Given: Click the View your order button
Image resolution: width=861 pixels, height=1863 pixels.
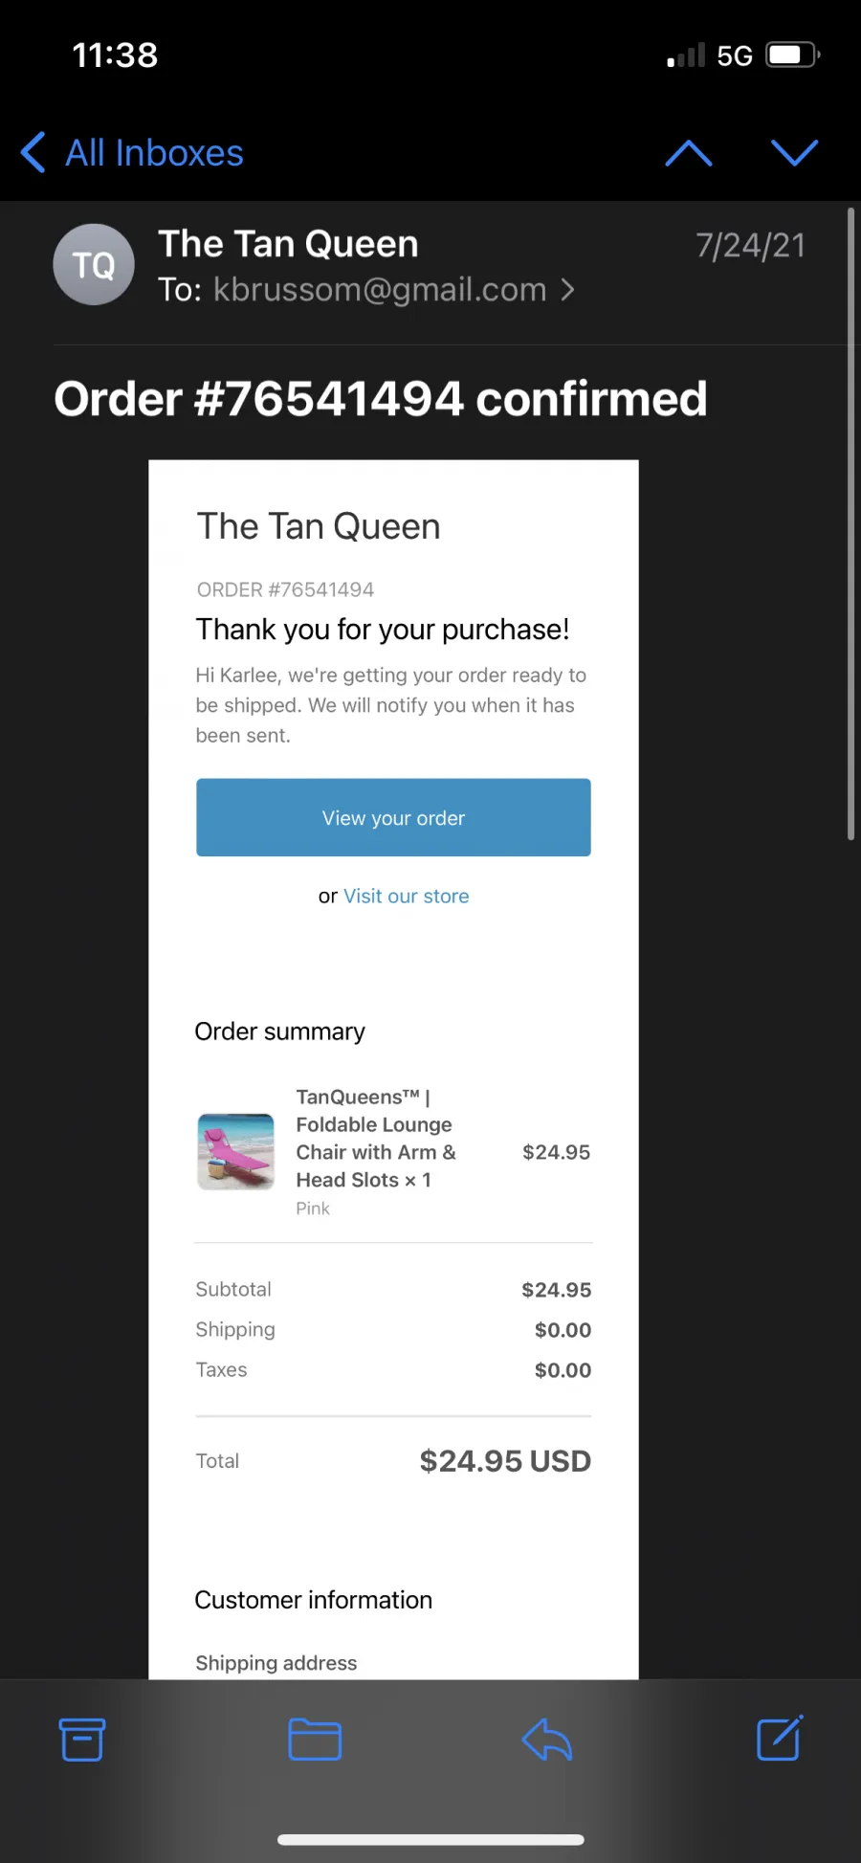Looking at the screenshot, I should pyautogui.click(x=393, y=817).
